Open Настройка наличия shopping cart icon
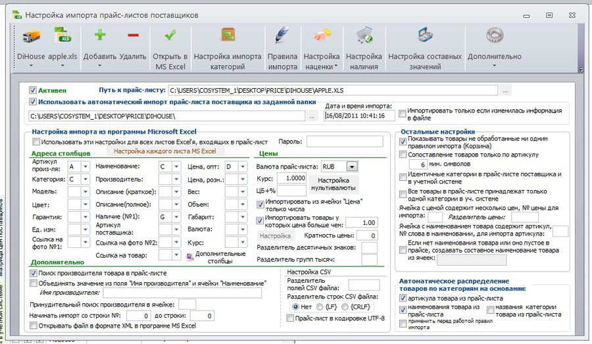592x344 pixels. point(364,35)
